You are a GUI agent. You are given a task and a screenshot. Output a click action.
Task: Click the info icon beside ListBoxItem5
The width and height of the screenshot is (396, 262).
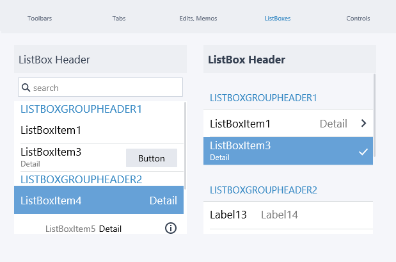point(171,228)
